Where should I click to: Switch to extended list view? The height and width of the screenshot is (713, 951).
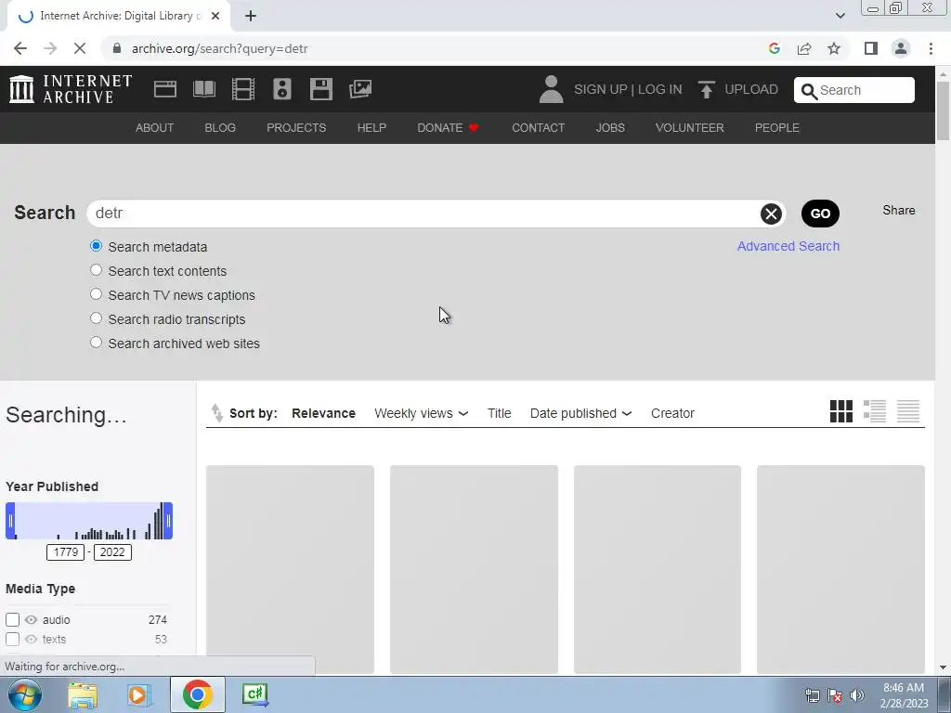(x=875, y=411)
